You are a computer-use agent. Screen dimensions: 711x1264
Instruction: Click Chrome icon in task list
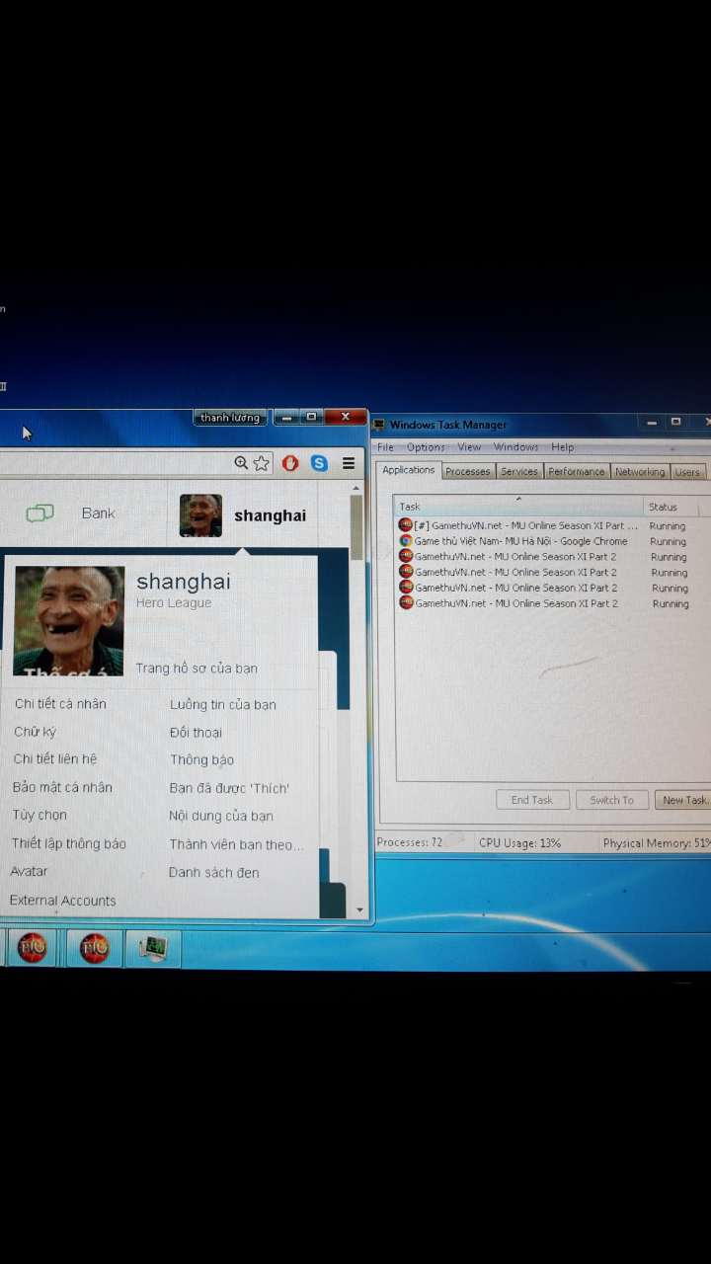click(406, 541)
